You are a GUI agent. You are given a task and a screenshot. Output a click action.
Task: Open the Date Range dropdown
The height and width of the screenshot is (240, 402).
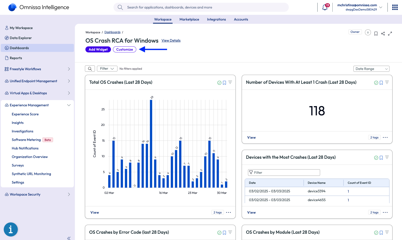pos(371,69)
